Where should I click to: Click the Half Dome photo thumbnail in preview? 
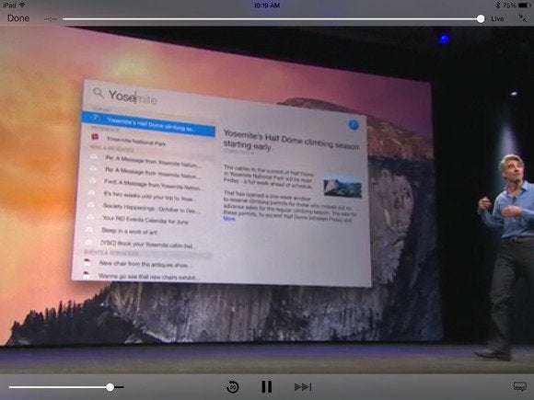[342, 186]
